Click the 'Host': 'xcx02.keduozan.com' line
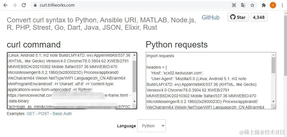This screenshot has height=137, width=287. 177,73
